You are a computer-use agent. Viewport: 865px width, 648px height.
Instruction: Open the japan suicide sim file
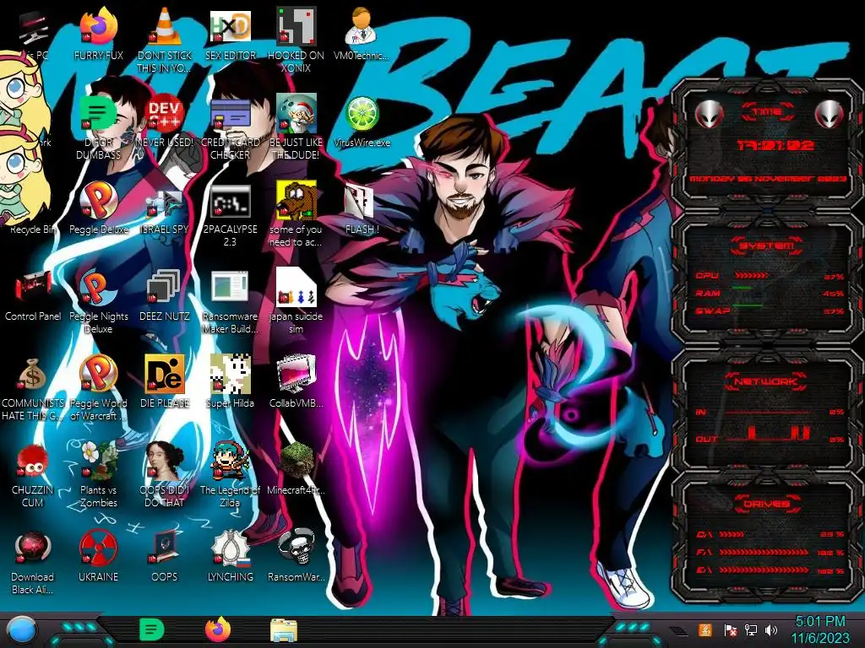point(296,288)
